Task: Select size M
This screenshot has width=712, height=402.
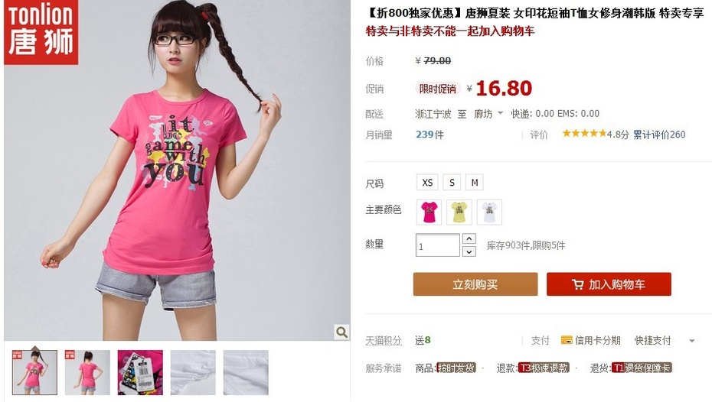Action: pos(475,182)
